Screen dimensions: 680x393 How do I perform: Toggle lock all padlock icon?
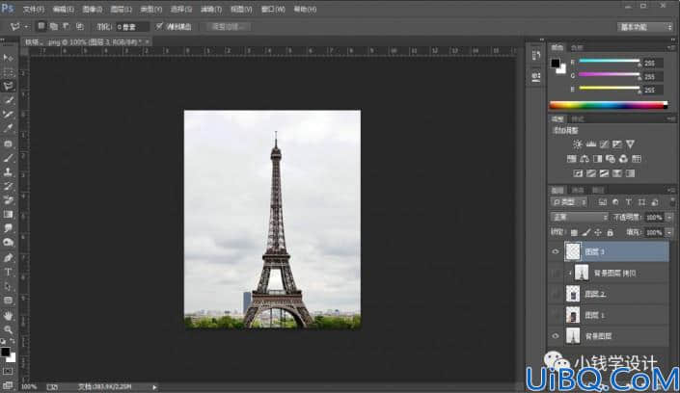pyautogui.click(x=610, y=233)
